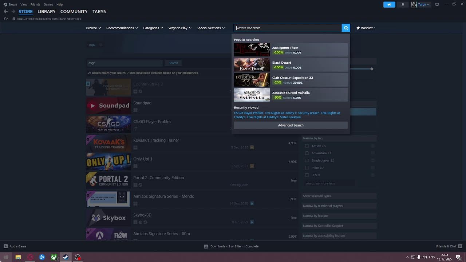Click the network tray icon

(x=413, y=257)
